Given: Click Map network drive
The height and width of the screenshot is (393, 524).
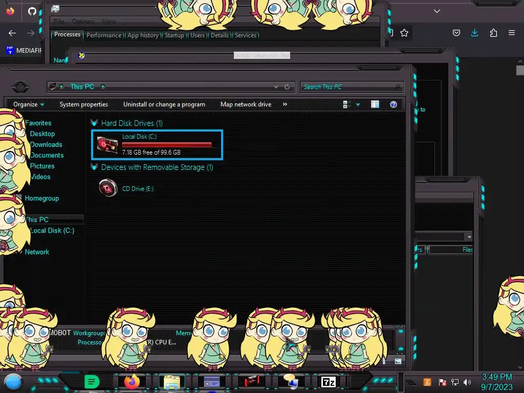Looking at the screenshot, I should pos(246,104).
